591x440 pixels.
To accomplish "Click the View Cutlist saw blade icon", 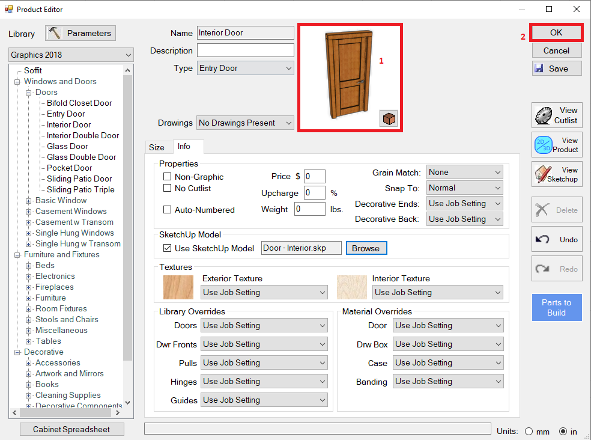I will click(544, 115).
